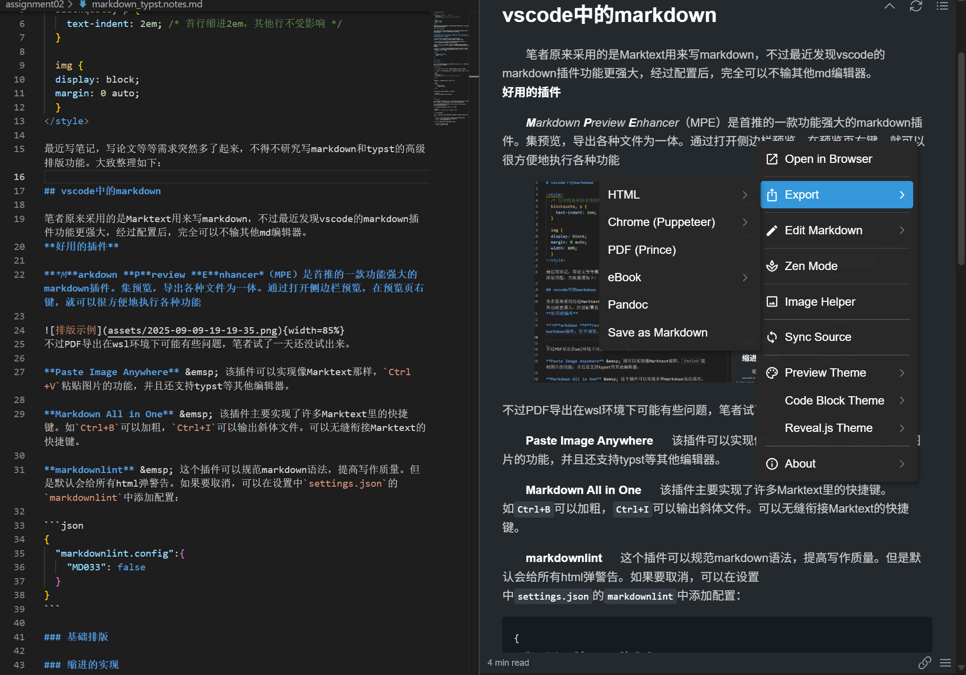Click the Image Helper picture icon
The image size is (966, 675).
click(772, 301)
